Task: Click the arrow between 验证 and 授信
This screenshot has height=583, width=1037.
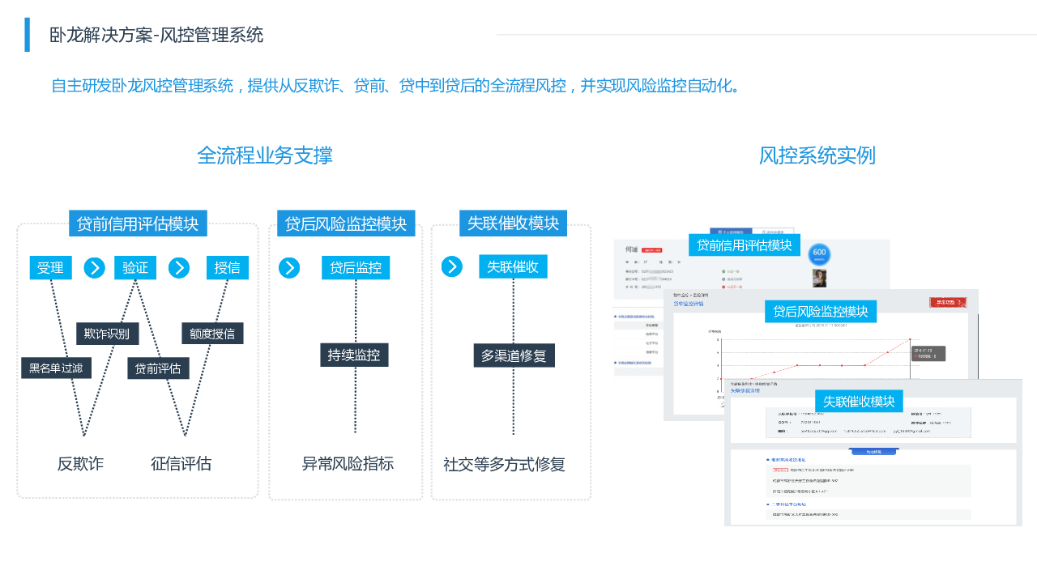Action: [179, 268]
